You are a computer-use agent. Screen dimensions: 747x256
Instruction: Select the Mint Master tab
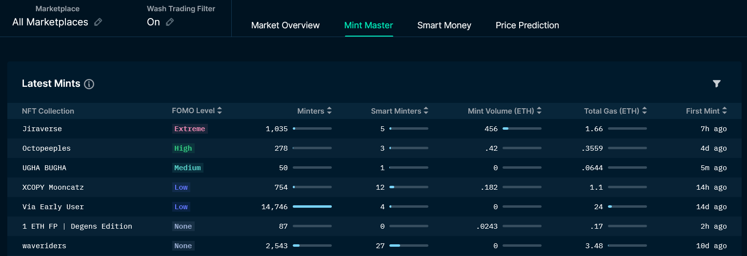(368, 25)
